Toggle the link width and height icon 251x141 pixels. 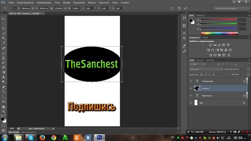coord(65,8)
